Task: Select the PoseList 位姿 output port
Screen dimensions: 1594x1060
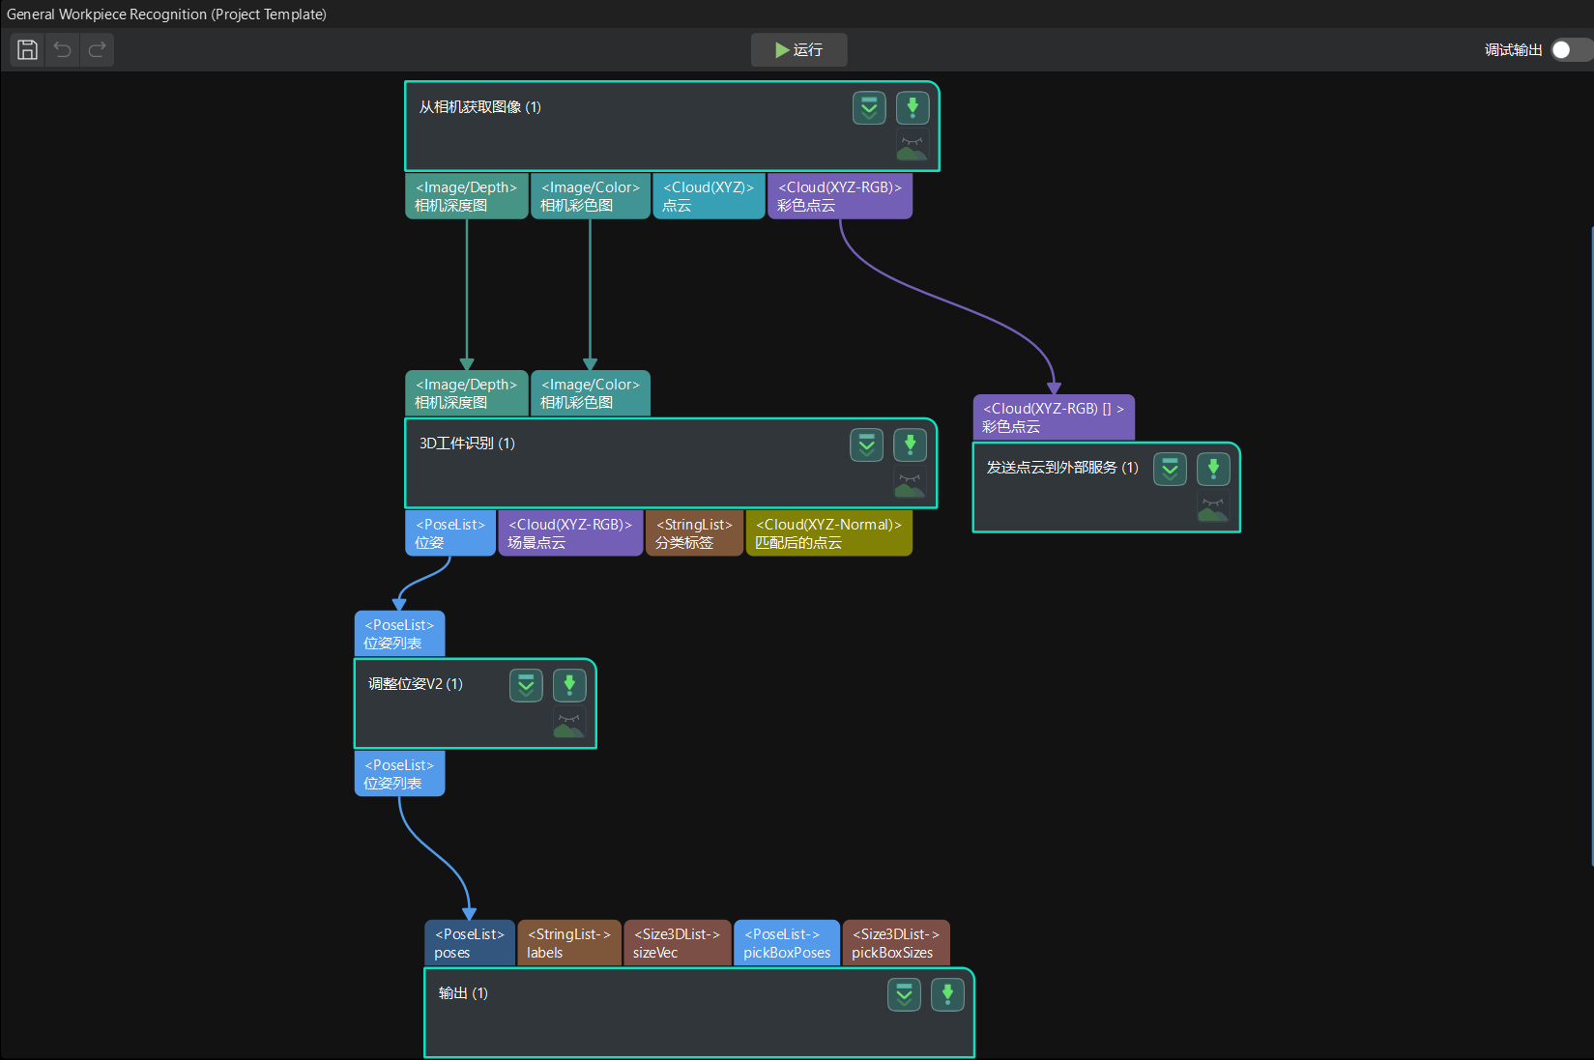Action: tap(450, 533)
